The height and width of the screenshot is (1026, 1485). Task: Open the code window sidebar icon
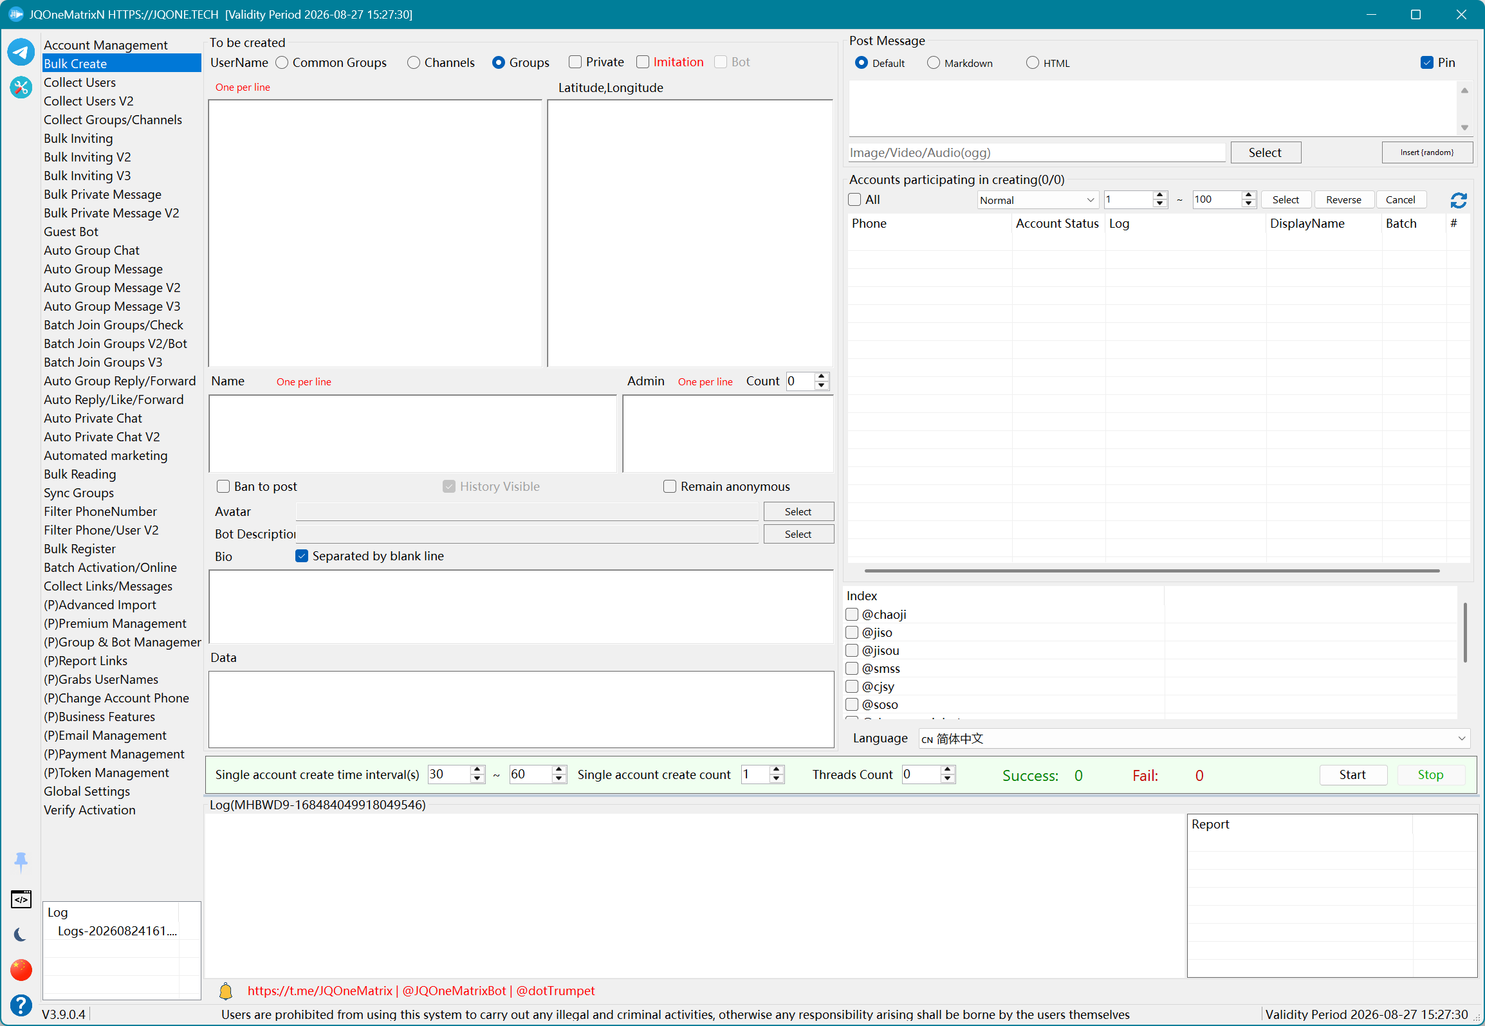click(21, 899)
